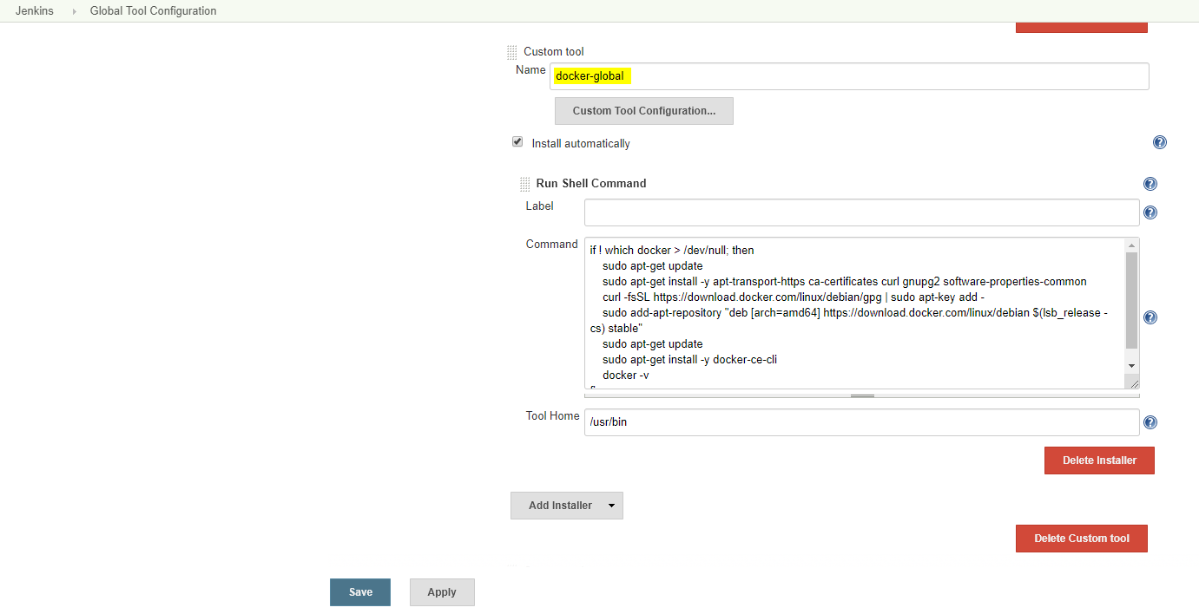Open help for Tool Home field
Viewport: 1199px width, 614px height.
click(x=1150, y=422)
